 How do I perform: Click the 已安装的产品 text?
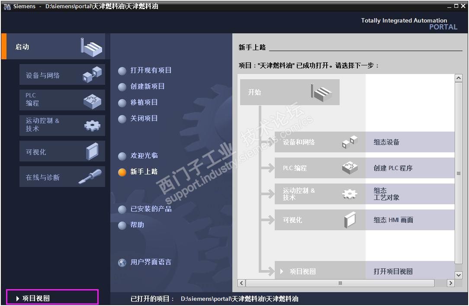click(151, 209)
